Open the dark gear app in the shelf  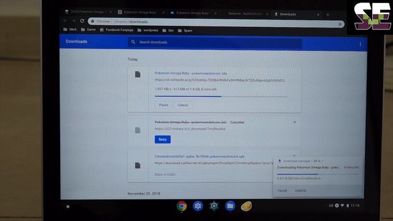coord(214,206)
